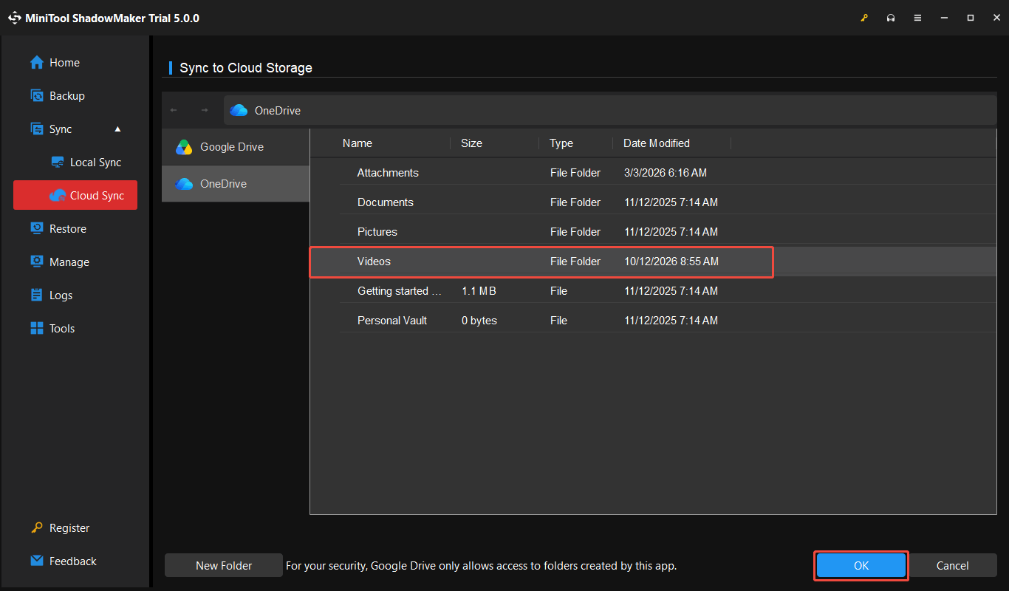Select OneDrive in storage list

tap(236, 184)
